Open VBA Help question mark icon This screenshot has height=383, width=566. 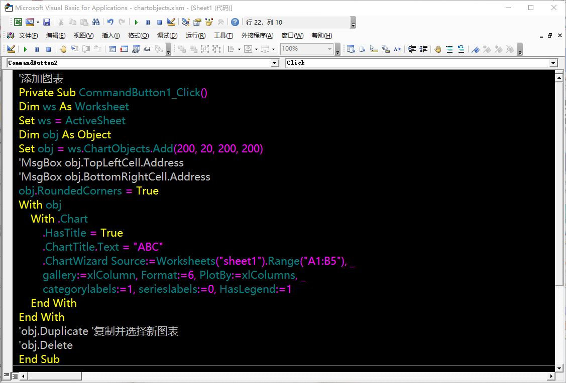[x=235, y=23]
